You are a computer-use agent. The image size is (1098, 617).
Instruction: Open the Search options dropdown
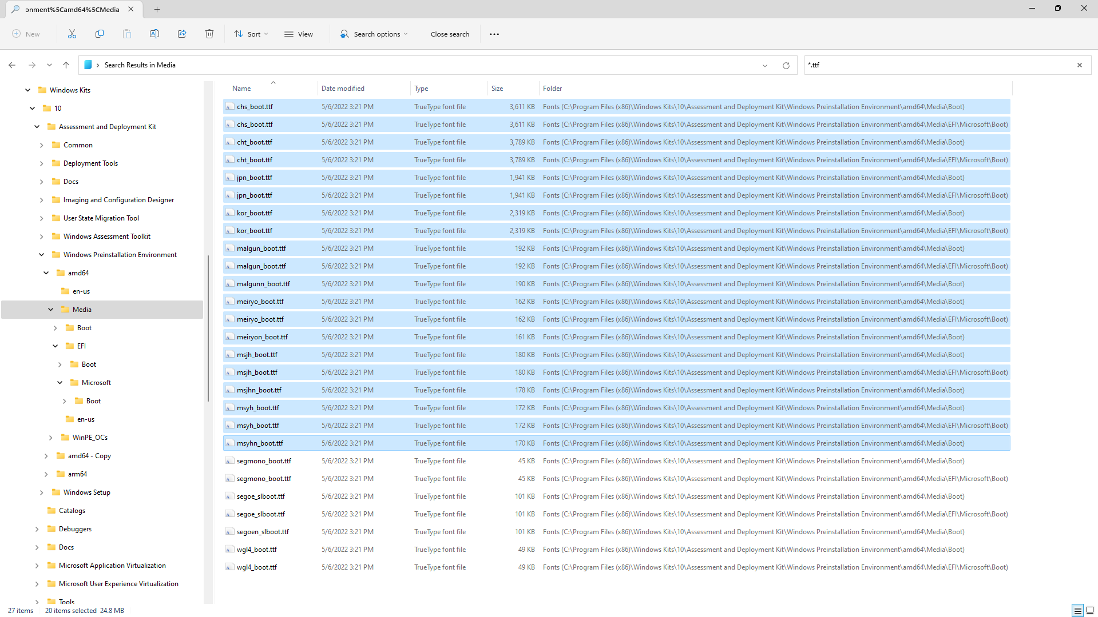point(374,34)
